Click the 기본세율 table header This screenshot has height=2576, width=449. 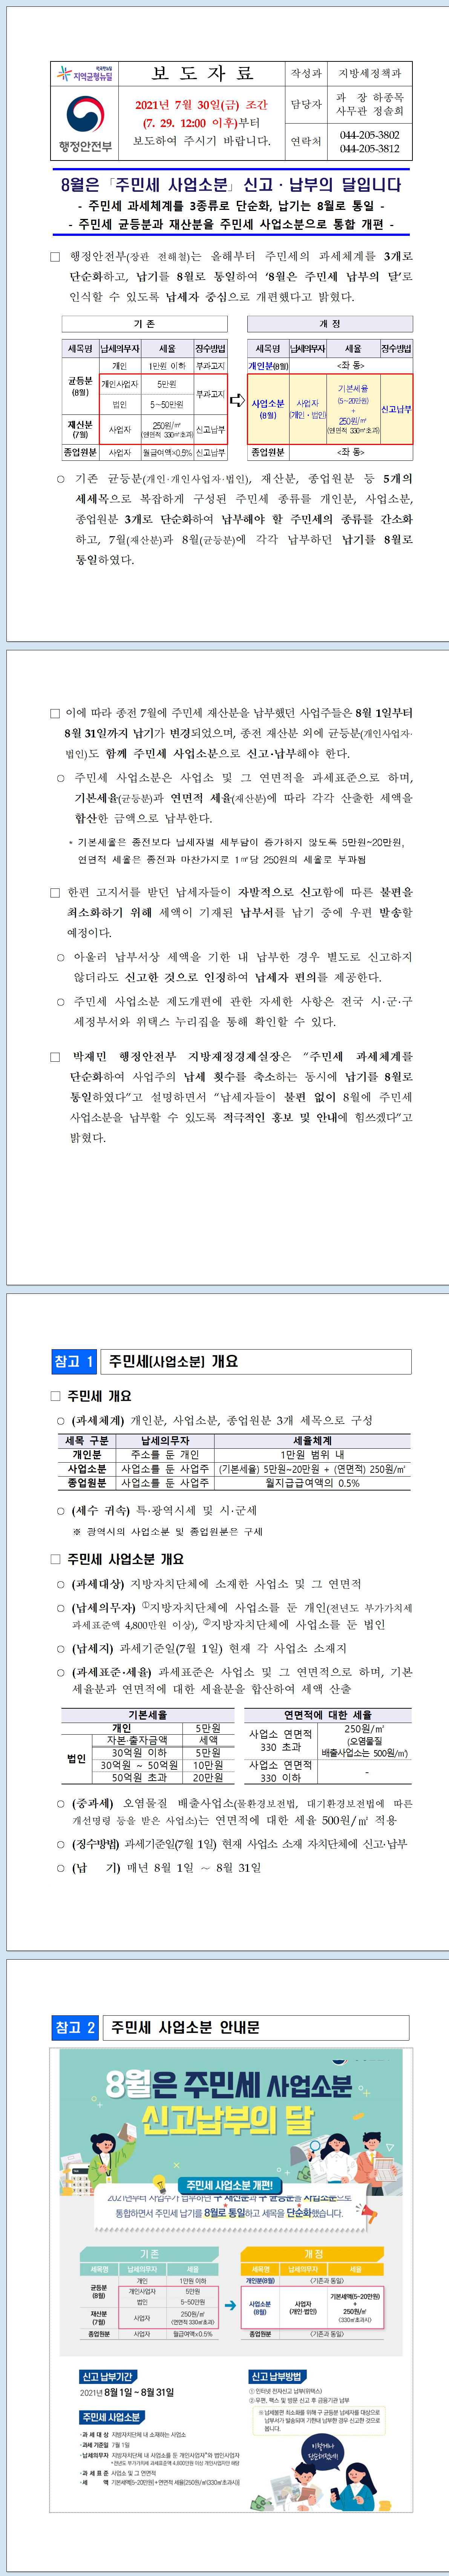coord(148,1715)
